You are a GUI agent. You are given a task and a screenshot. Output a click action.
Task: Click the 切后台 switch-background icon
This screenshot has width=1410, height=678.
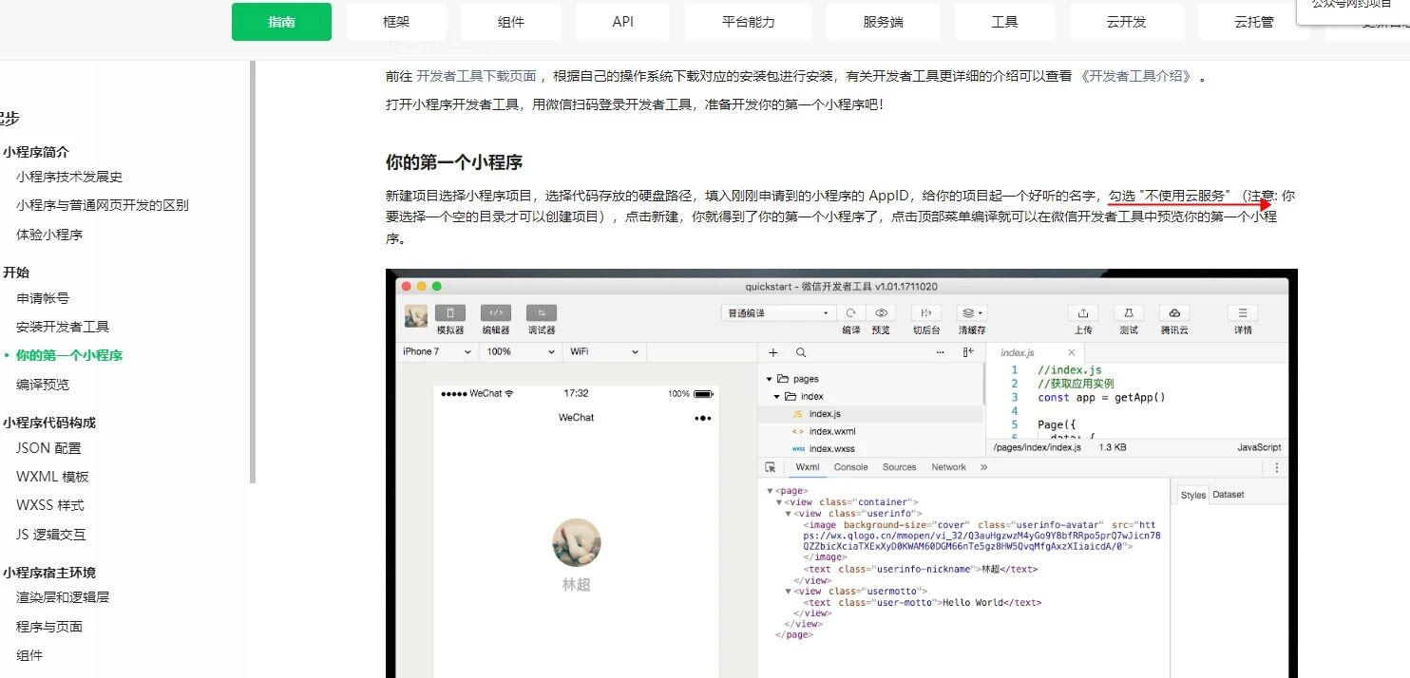(x=925, y=312)
